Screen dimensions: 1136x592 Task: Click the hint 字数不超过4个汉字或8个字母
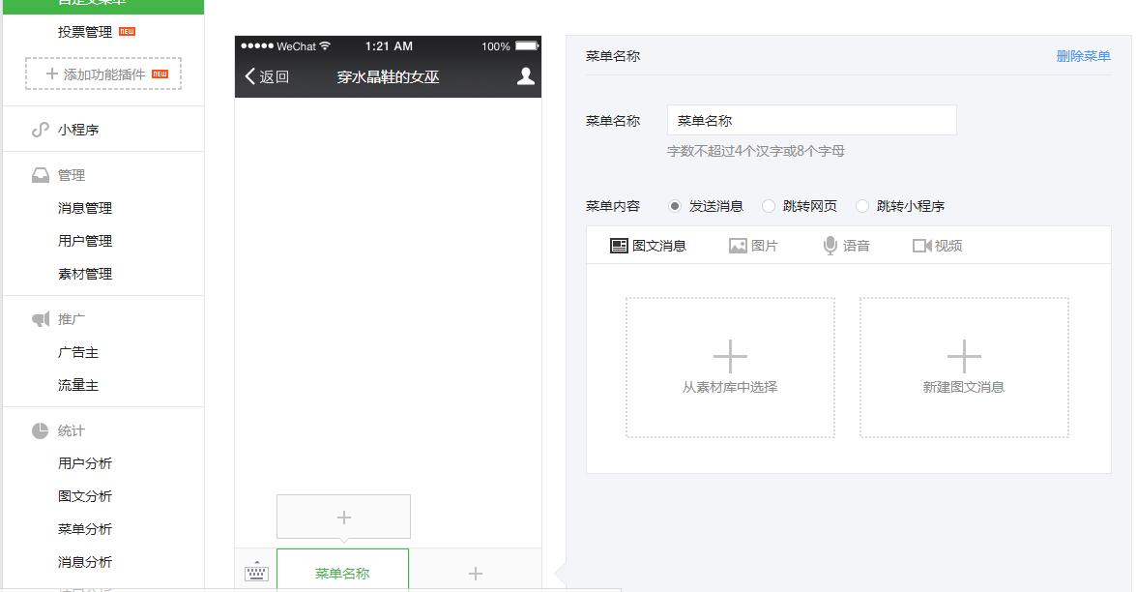pyautogui.click(x=756, y=151)
